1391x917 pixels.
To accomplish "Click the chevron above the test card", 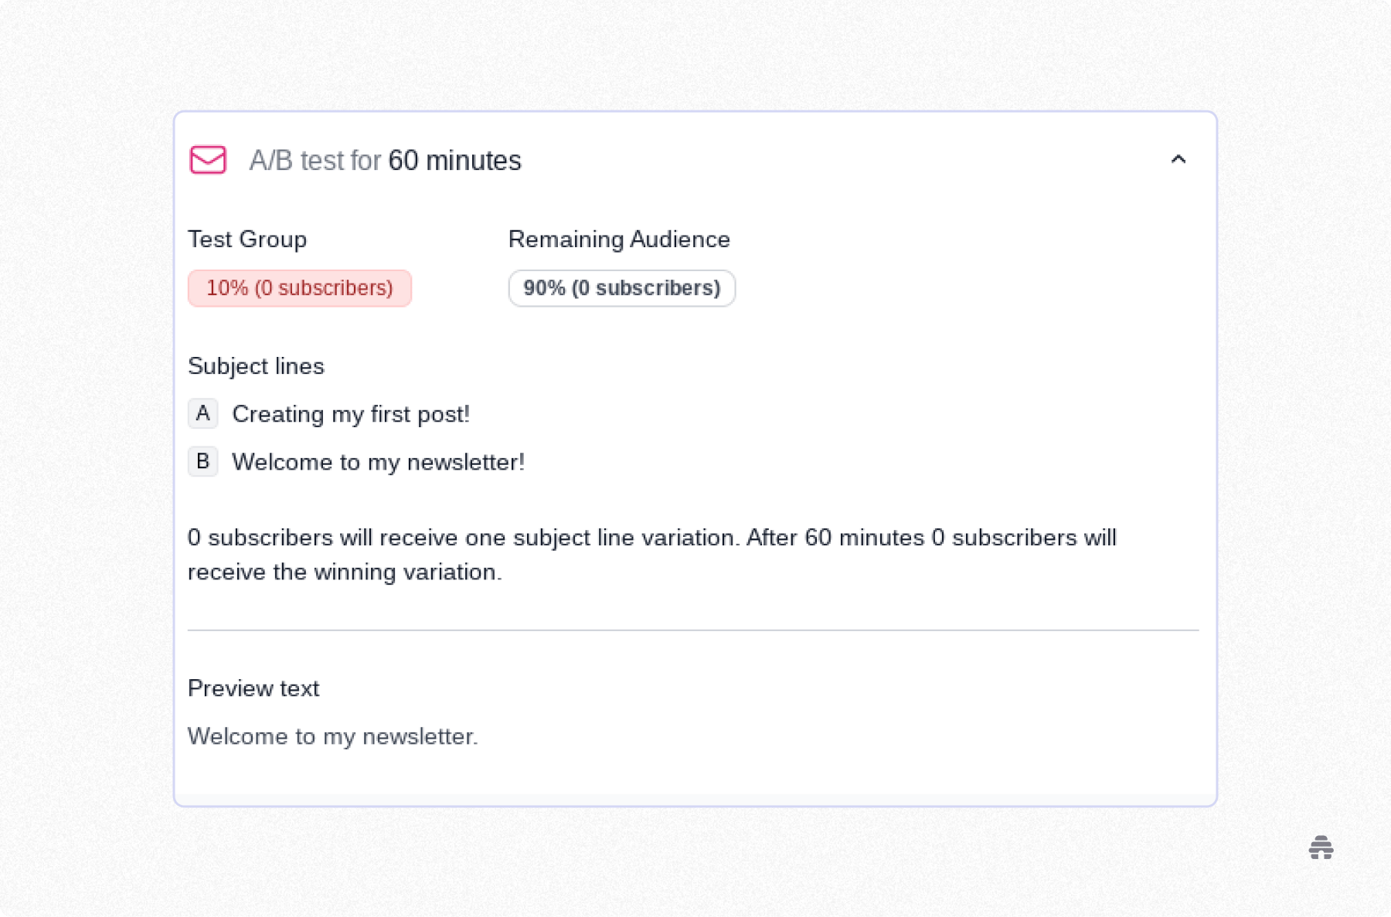I will (1179, 159).
